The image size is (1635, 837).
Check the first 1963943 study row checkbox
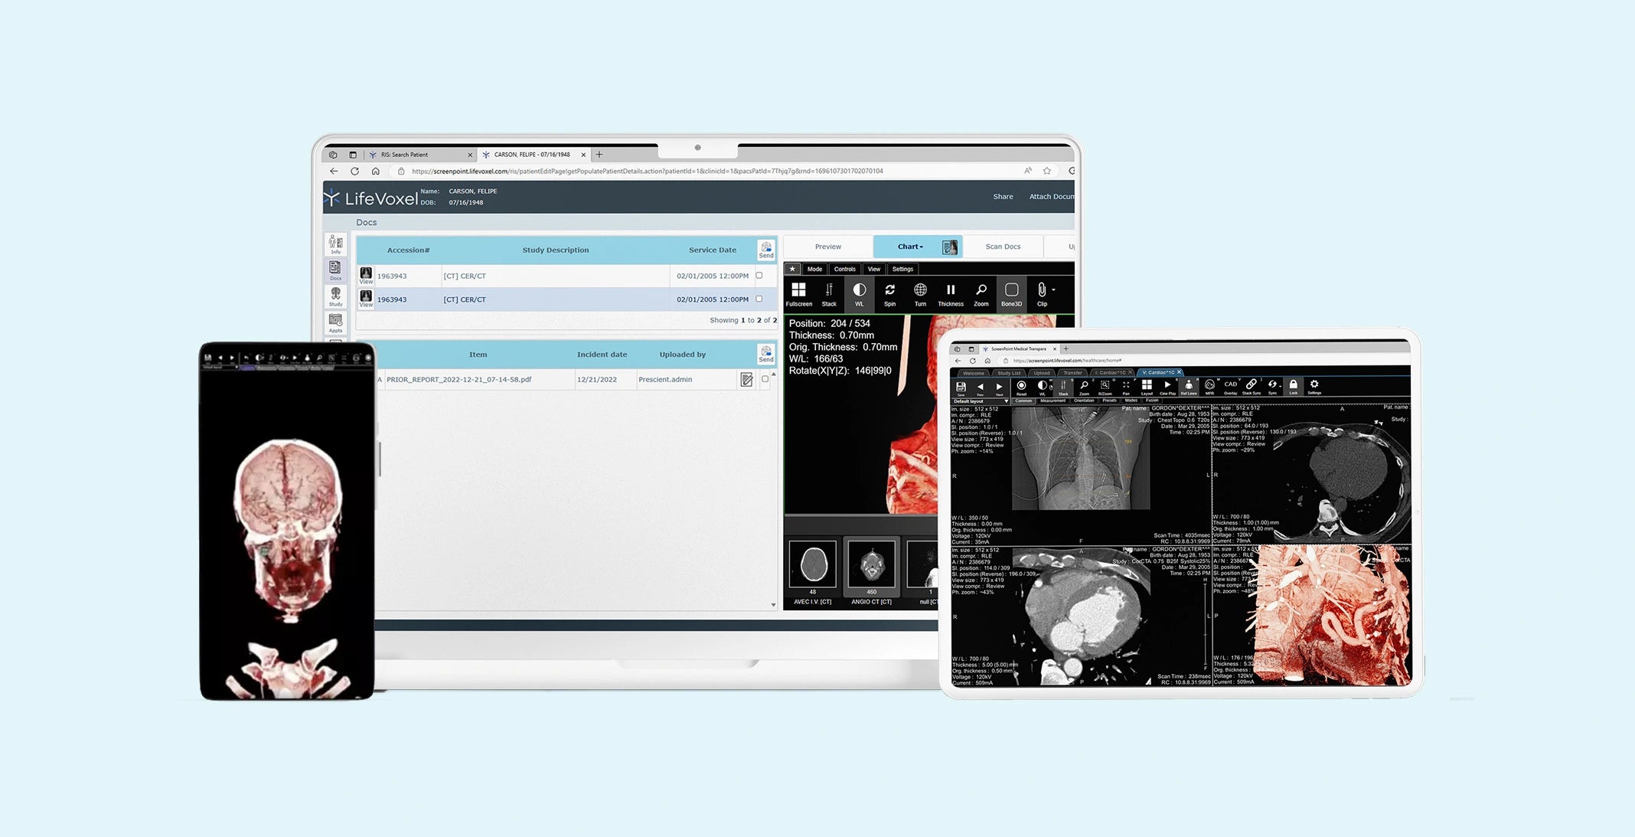[x=759, y=276]
